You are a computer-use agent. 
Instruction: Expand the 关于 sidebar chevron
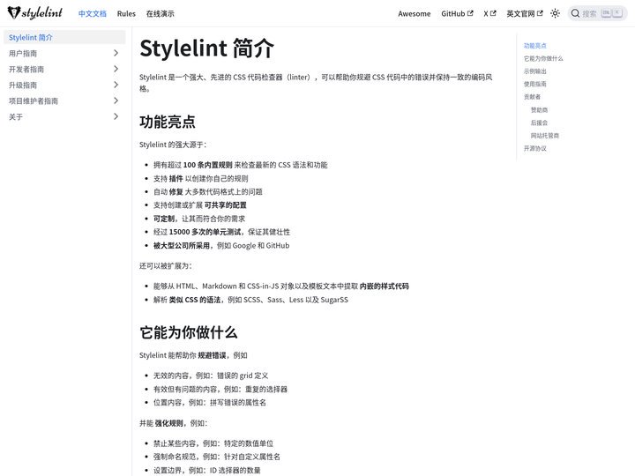click(x=116, y=116)
